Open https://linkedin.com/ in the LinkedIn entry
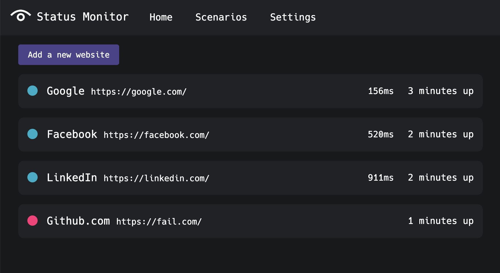 [156, 178]
